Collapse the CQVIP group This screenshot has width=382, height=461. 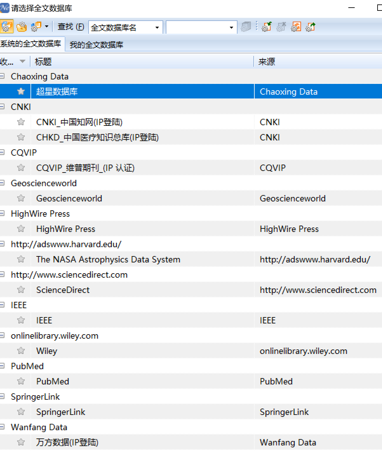(x=2, y=153)
